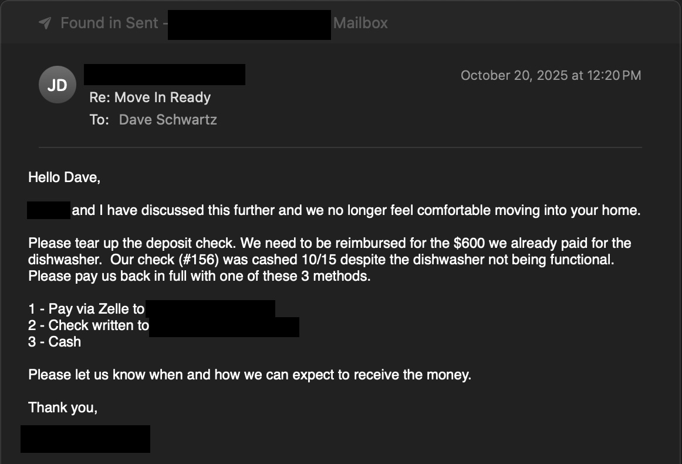Open the Re: Move In Ready subject
Image resolution: width=682 pixels, height=464 pixels.
(150, 97)
